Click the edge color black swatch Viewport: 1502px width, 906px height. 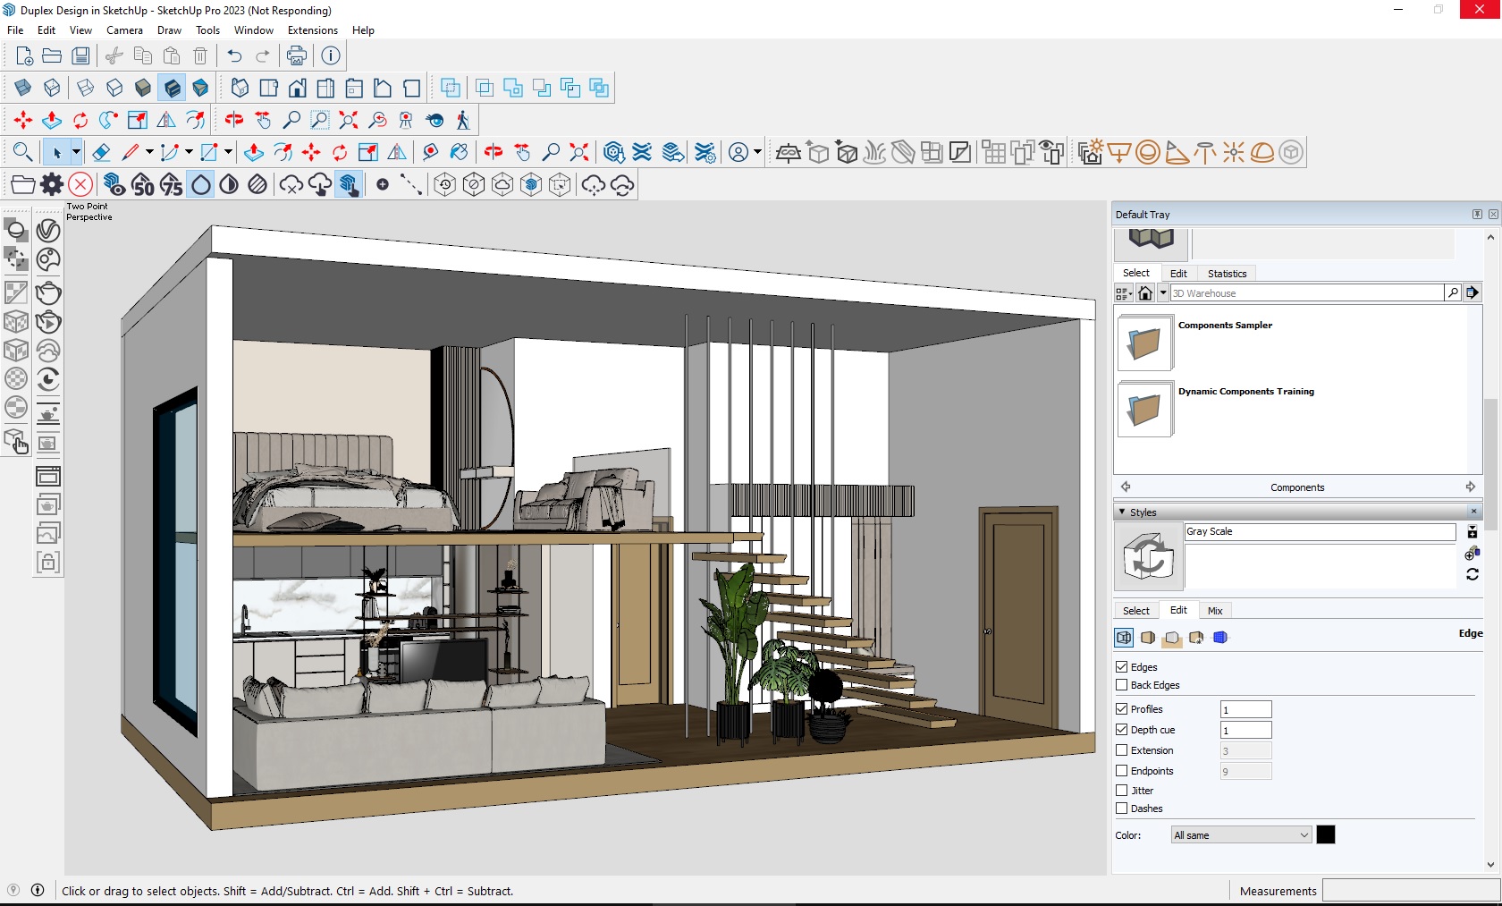tap(1326, 834)
